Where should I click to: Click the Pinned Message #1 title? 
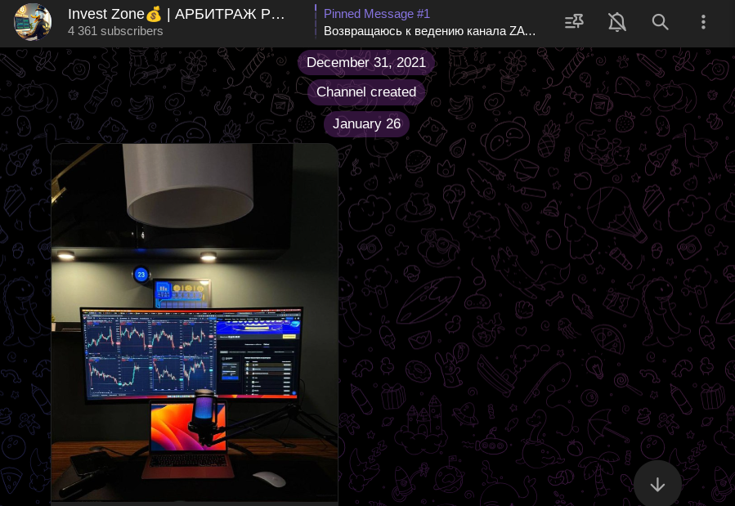point(377,14)
